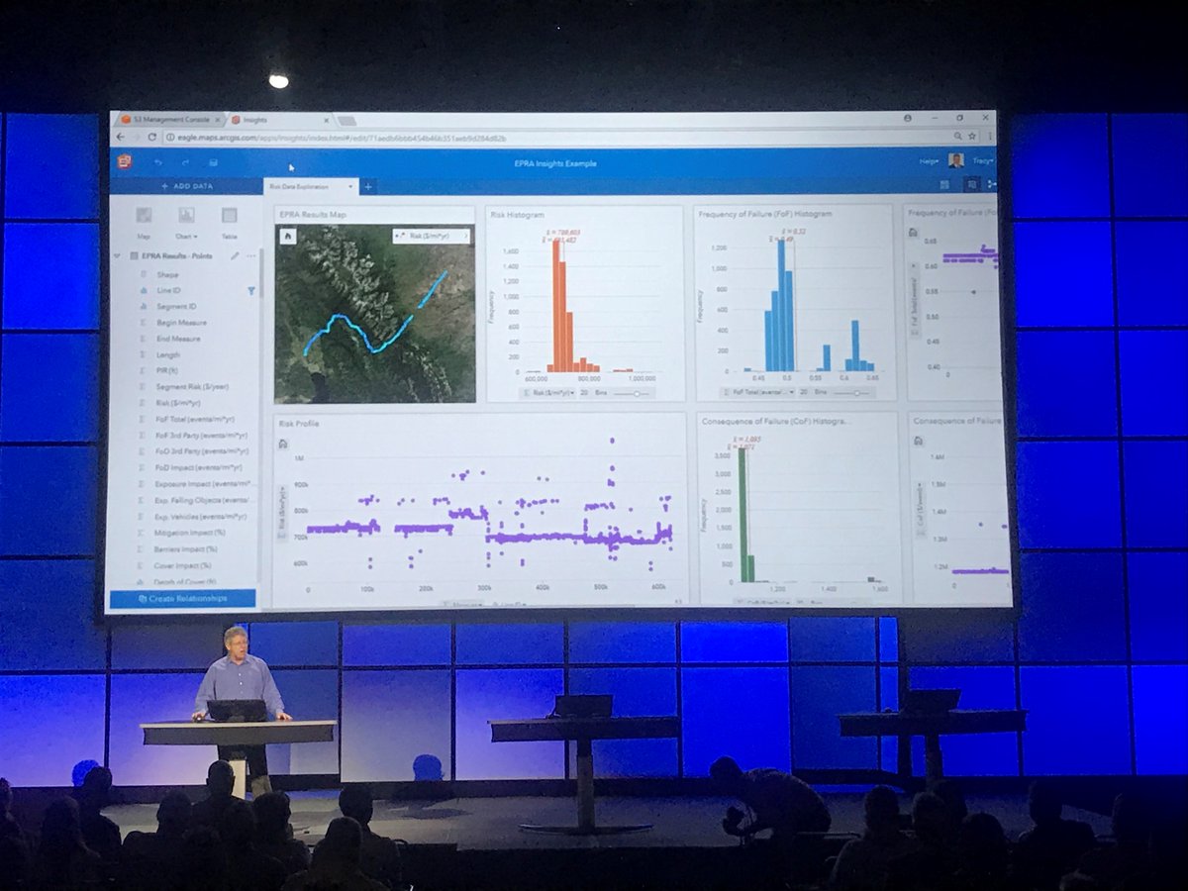The width and height of the screenshot is (1188, 891).
Task: Click the Chrome profile icon in the title bar
Action: click(908, 118)
